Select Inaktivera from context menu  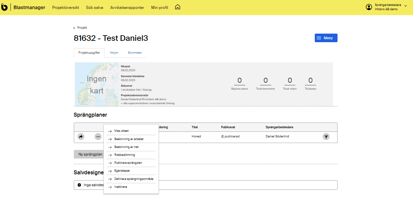(x=131, y=187)
